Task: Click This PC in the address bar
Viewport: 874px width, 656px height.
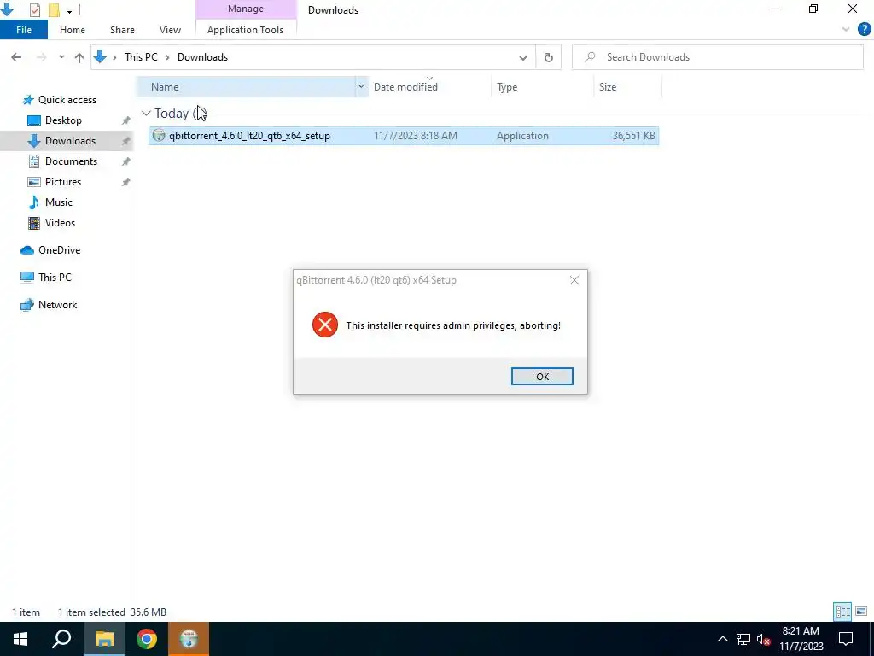Action: (141, 57)
